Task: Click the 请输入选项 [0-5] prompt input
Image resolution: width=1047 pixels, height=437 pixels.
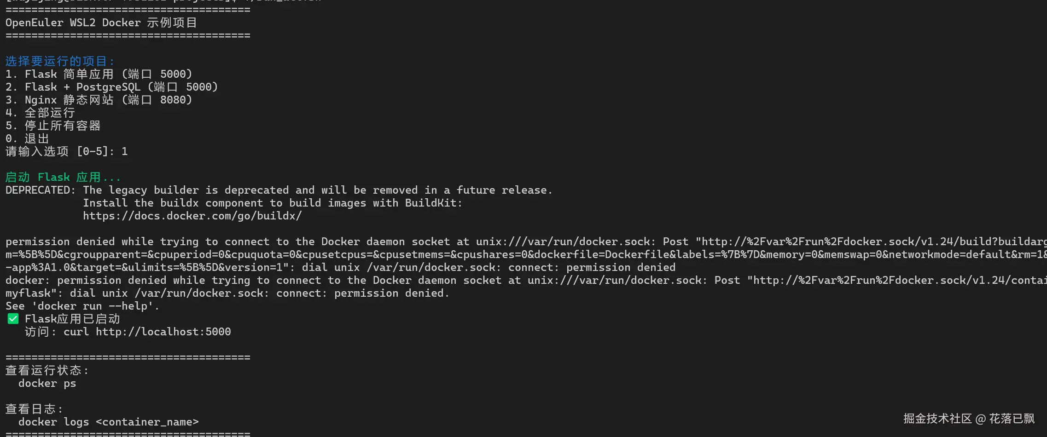Action: click(x=67, y=151)
